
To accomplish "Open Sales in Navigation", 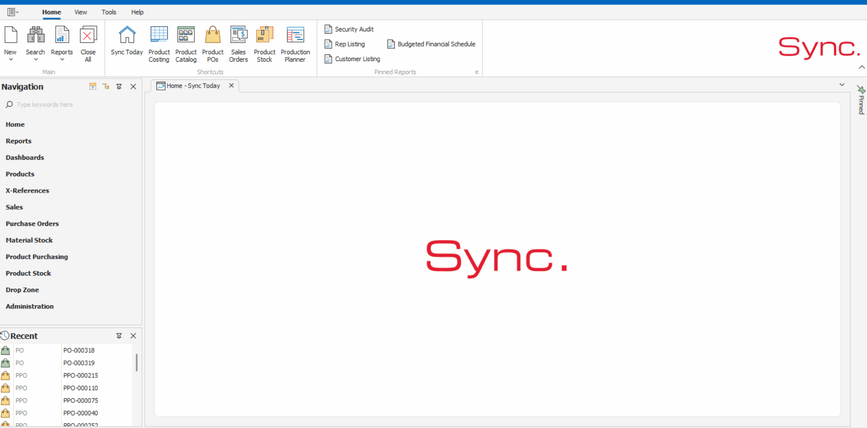I will [14, 207].
